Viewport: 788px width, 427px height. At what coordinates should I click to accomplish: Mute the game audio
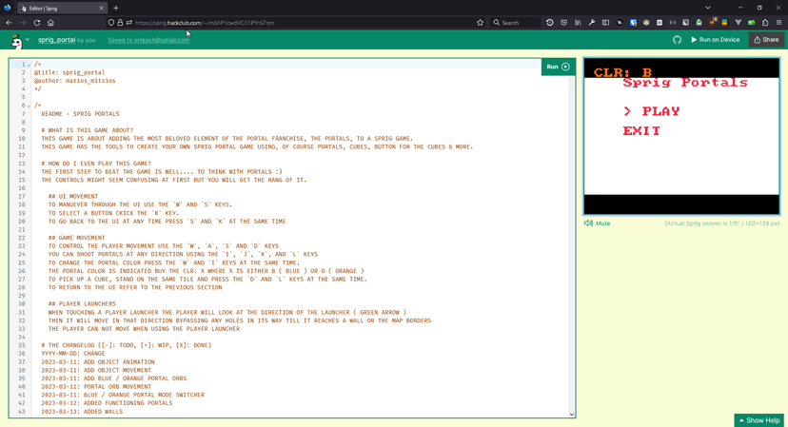pos(597,223)
